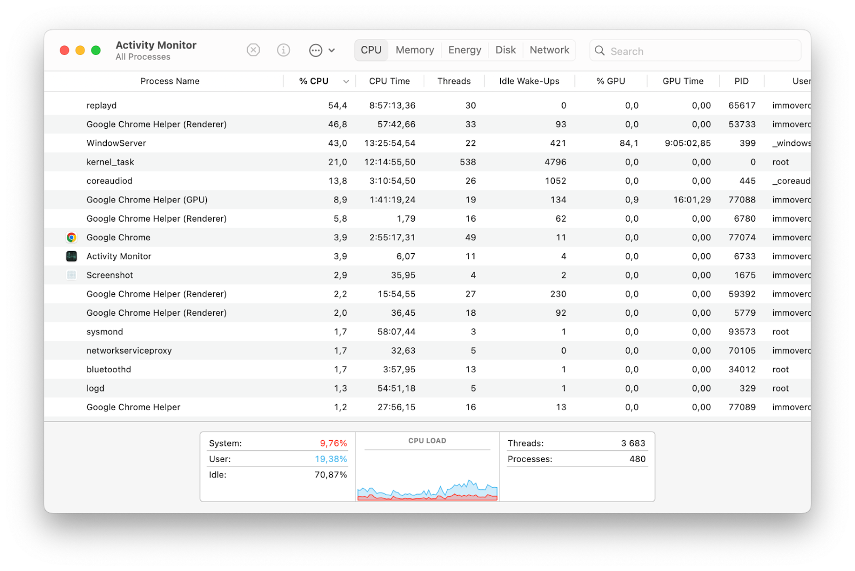Viewport: 855px width, 571px height.
Task: Expand the Process Name column header
Action: (169, 81)
